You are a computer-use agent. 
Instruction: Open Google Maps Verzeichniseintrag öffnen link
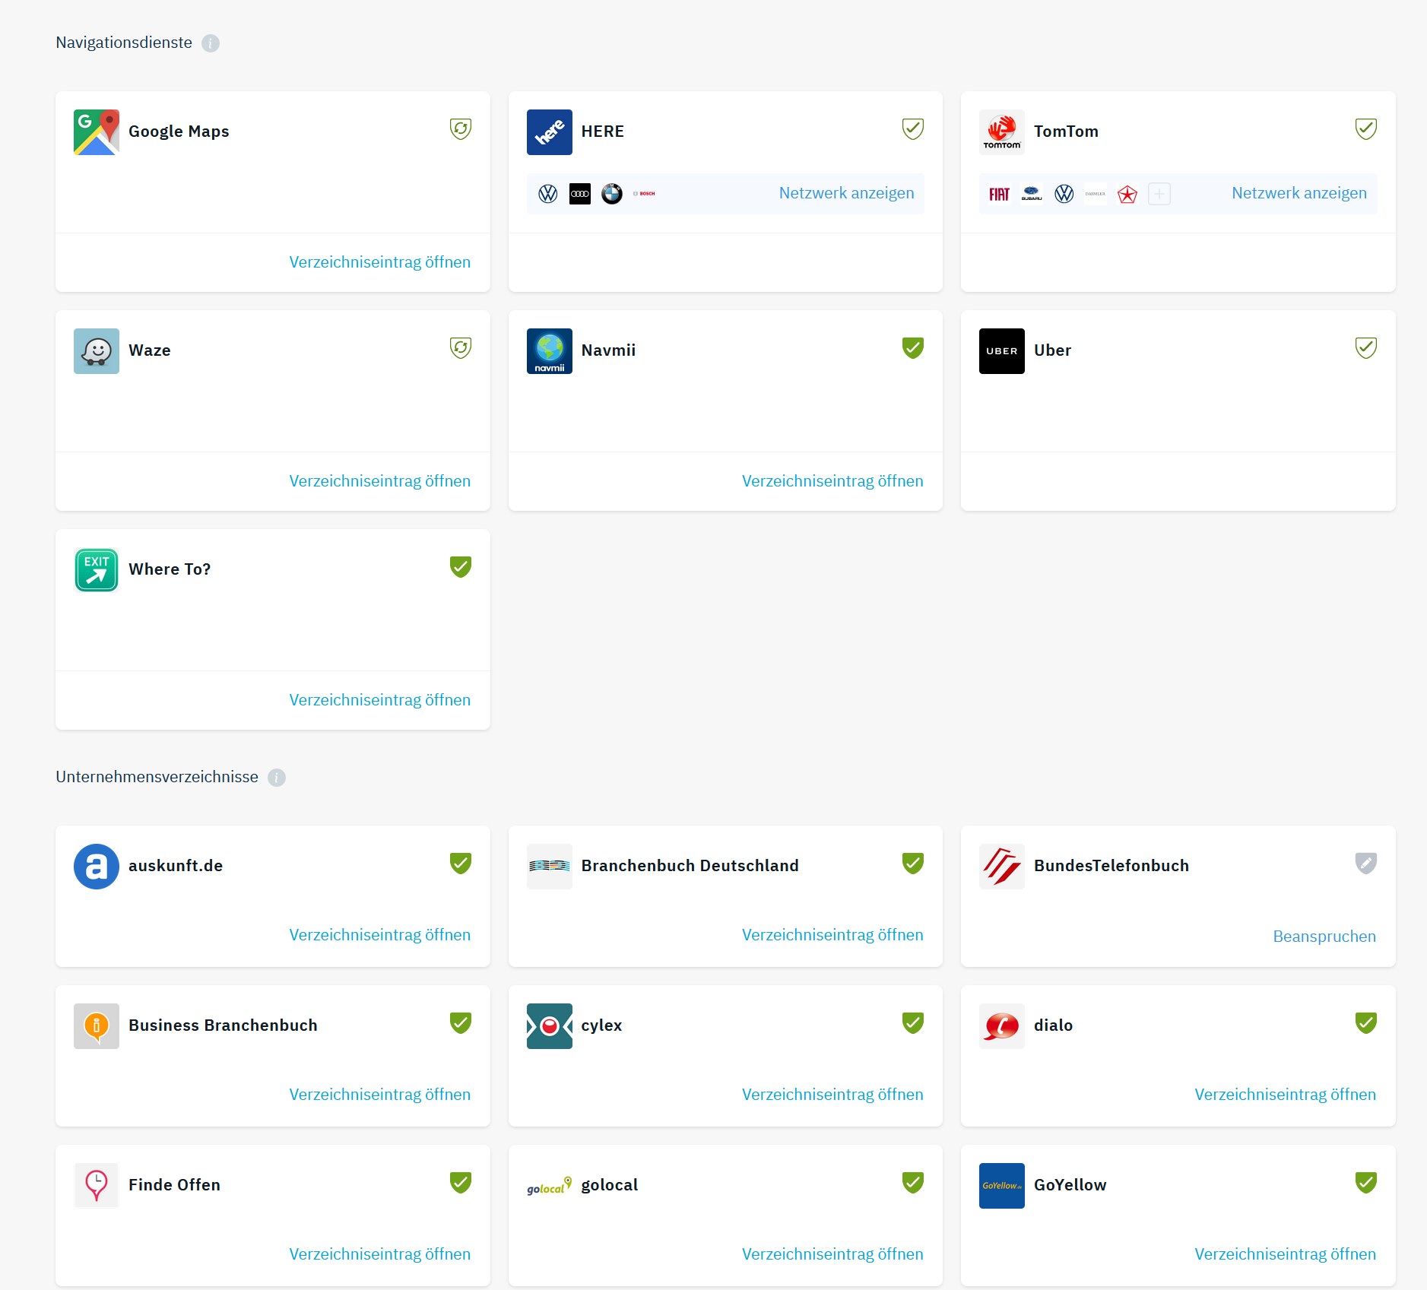380,262
